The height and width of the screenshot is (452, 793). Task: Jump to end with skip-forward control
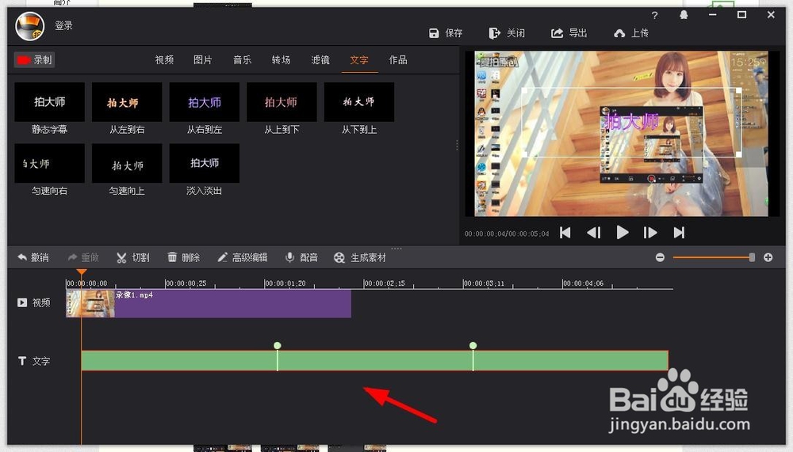pos(680,232)
